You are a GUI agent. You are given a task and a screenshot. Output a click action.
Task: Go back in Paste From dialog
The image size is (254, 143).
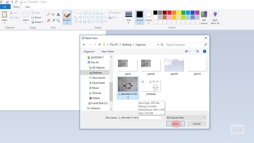click(84, 44)
